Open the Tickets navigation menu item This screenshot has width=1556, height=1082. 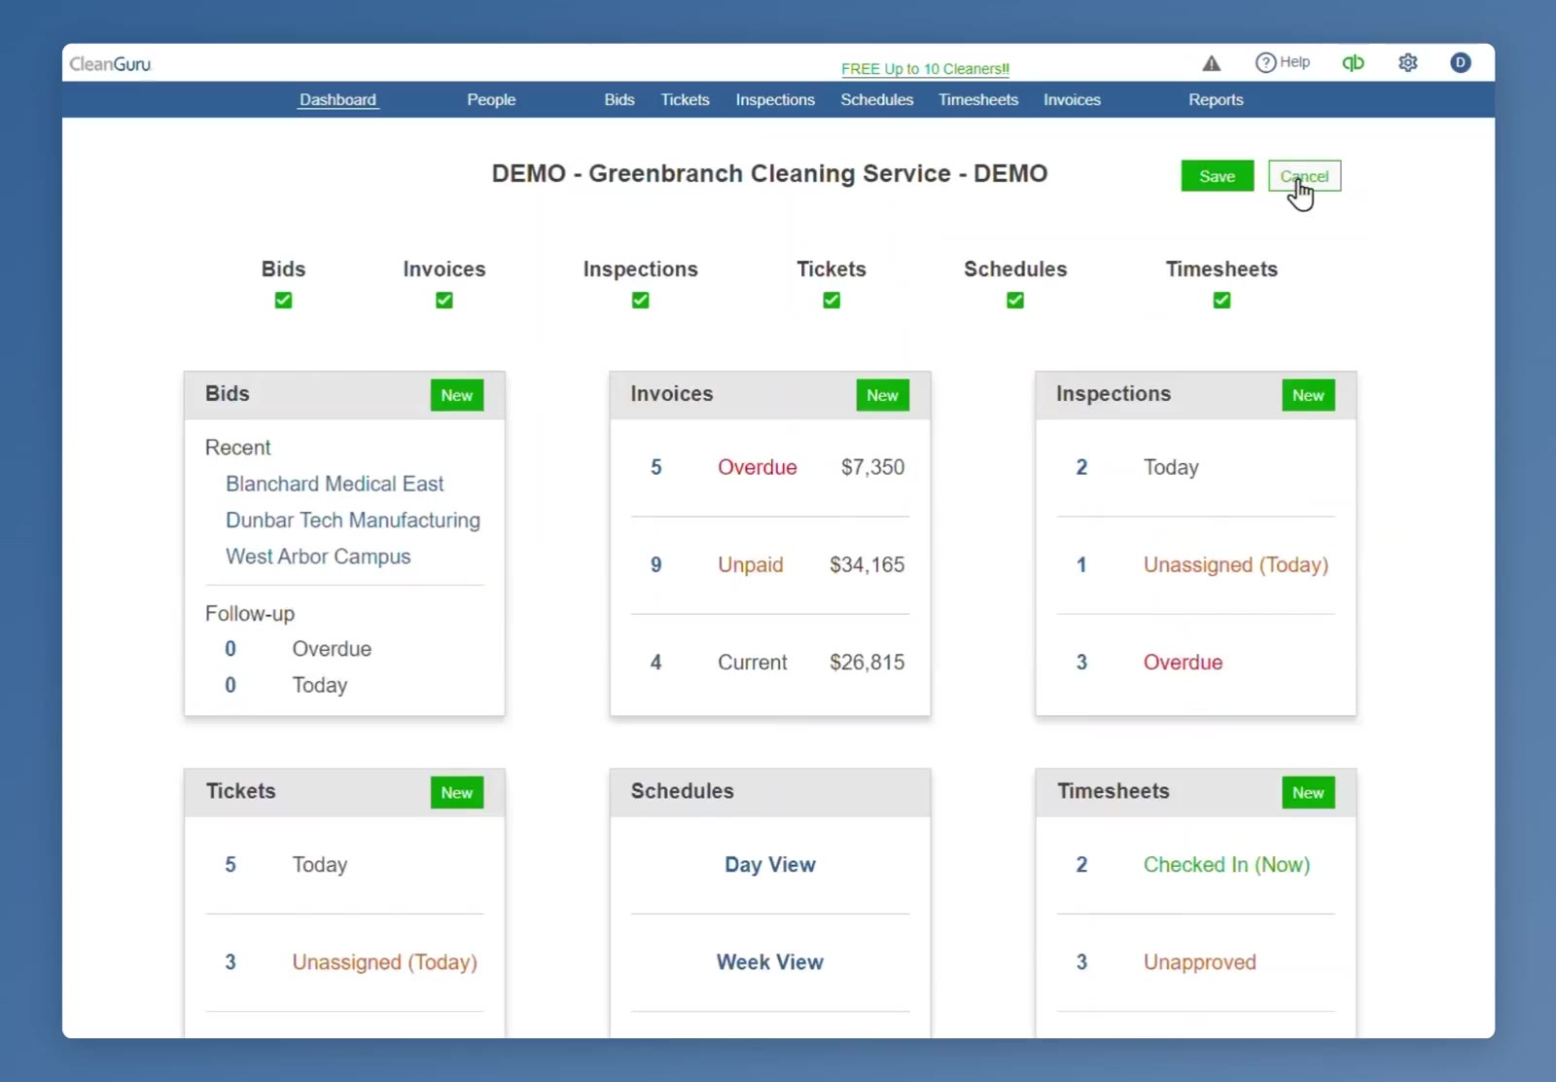point(685,99)
